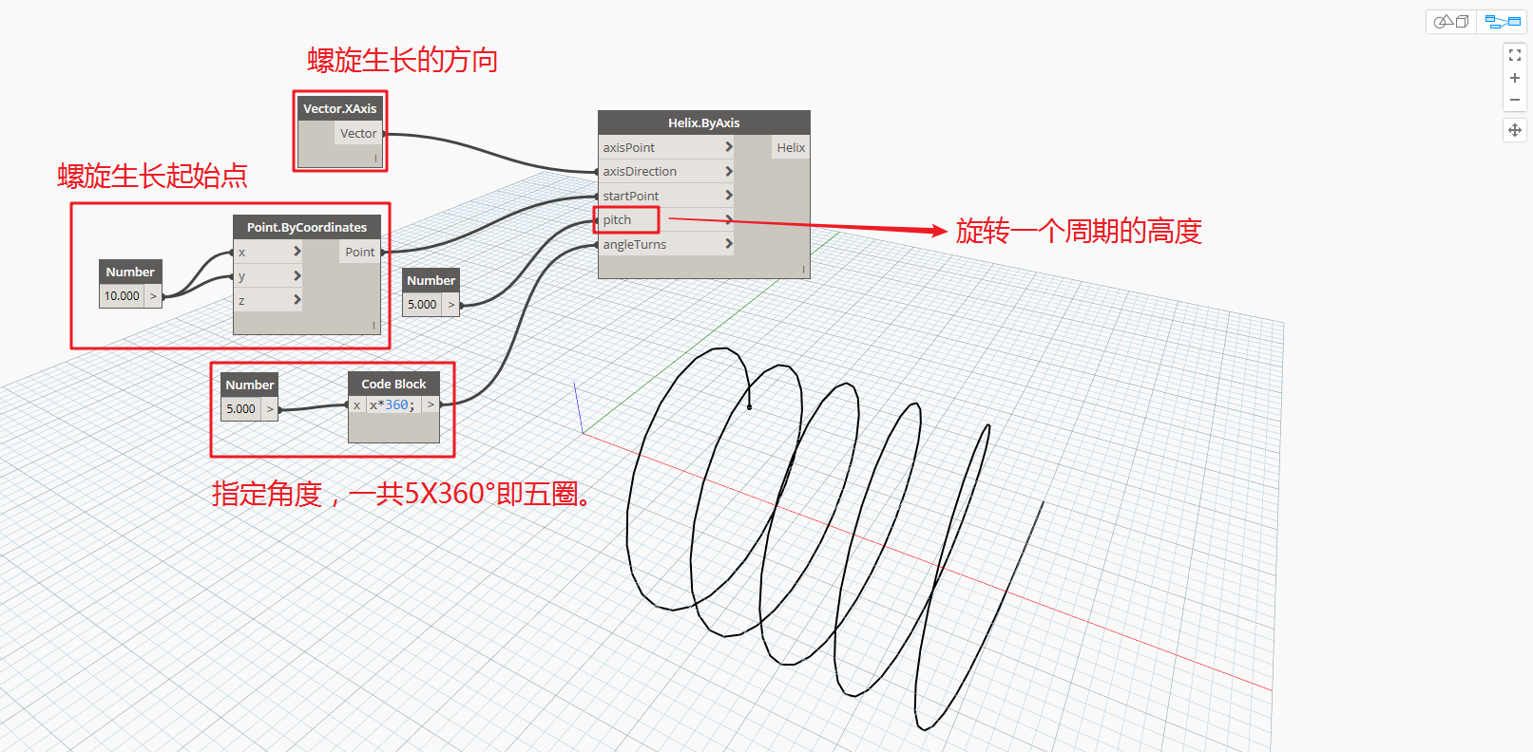Select the Code Block node header

(x=393, y=384)
